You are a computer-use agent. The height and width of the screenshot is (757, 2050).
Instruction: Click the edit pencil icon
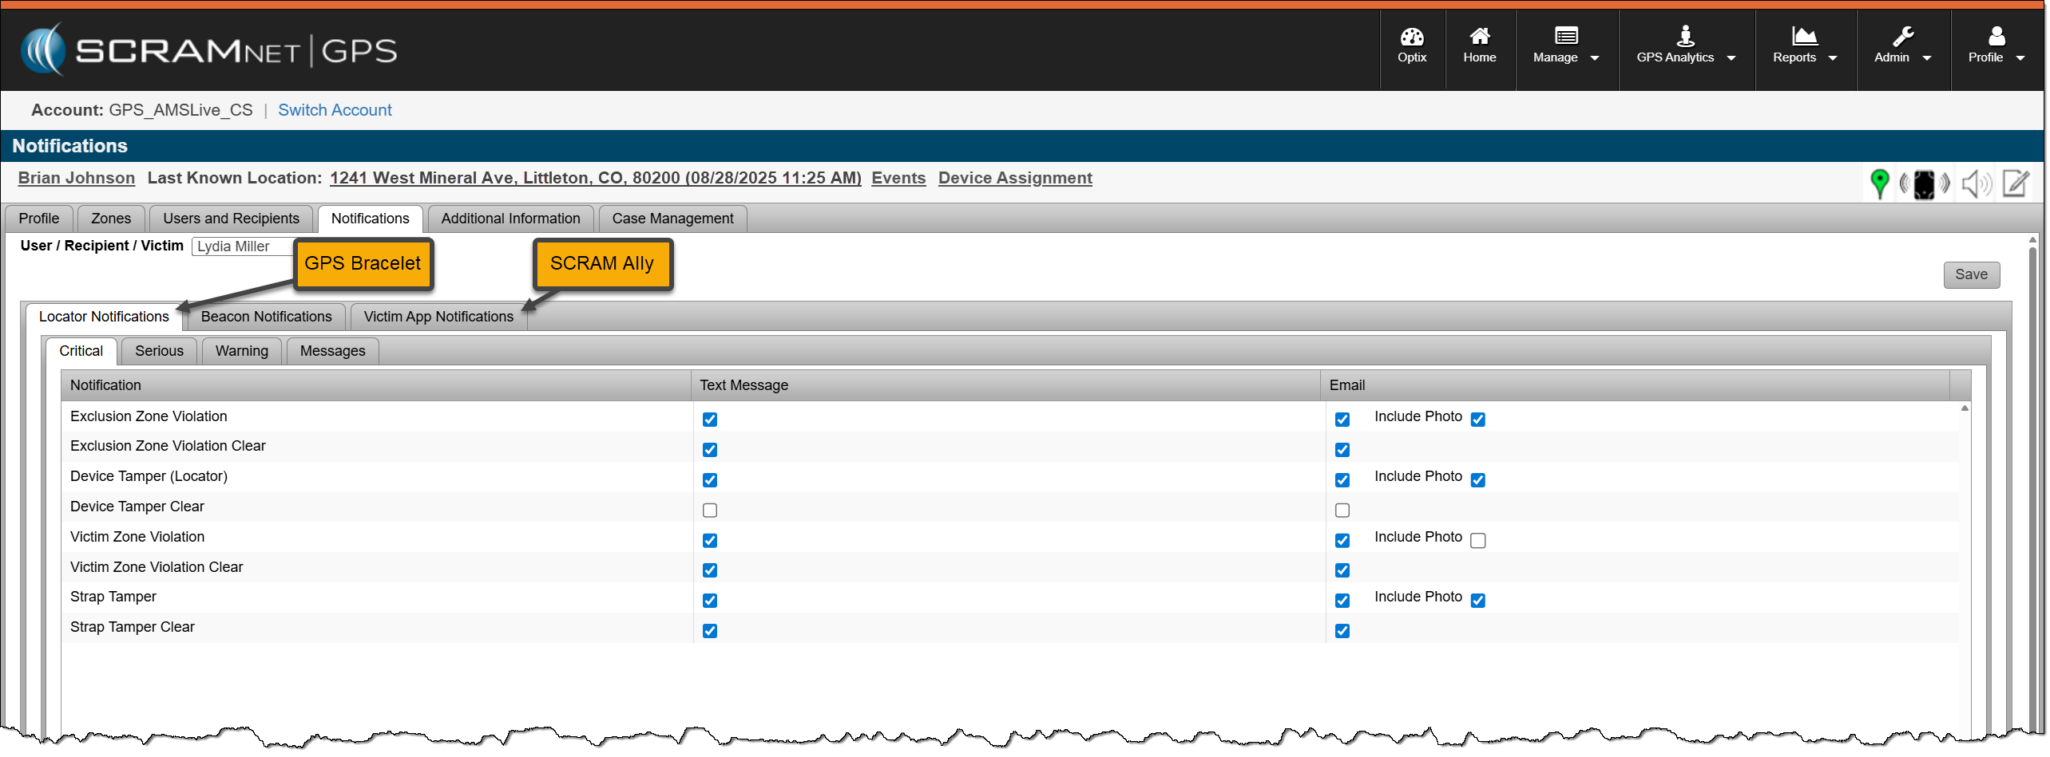point(2016,183)
